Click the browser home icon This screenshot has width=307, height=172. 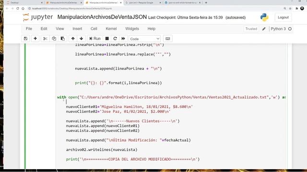(x=23, y=9)
